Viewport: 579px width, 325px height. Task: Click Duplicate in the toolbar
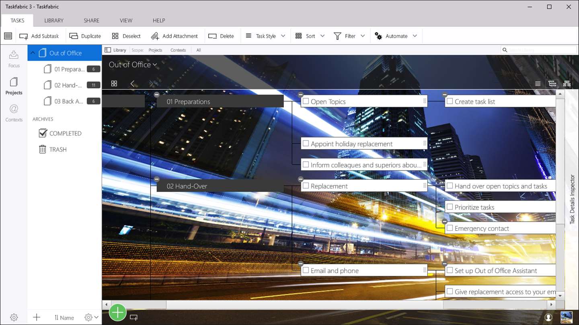coord(85,36)
